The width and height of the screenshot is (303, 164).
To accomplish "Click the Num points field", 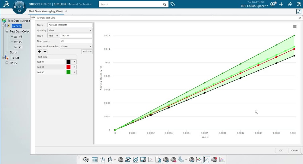I will coord(76,41).
